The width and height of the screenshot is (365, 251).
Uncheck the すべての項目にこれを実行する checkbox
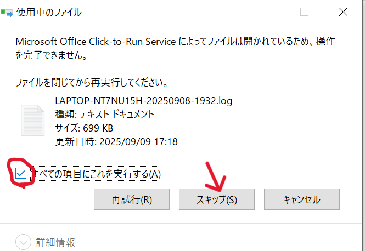(x=21, y=173)
